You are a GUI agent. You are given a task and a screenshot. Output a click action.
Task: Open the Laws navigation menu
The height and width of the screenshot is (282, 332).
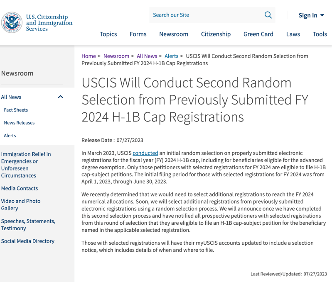coord(293,34)
